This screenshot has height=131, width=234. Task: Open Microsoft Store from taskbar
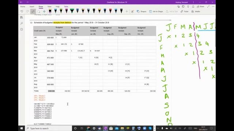pyautogui.click(x=111, y=128)
